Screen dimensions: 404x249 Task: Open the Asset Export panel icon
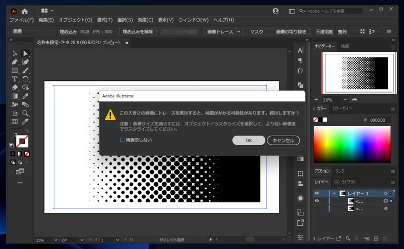(x=300, y=223)
